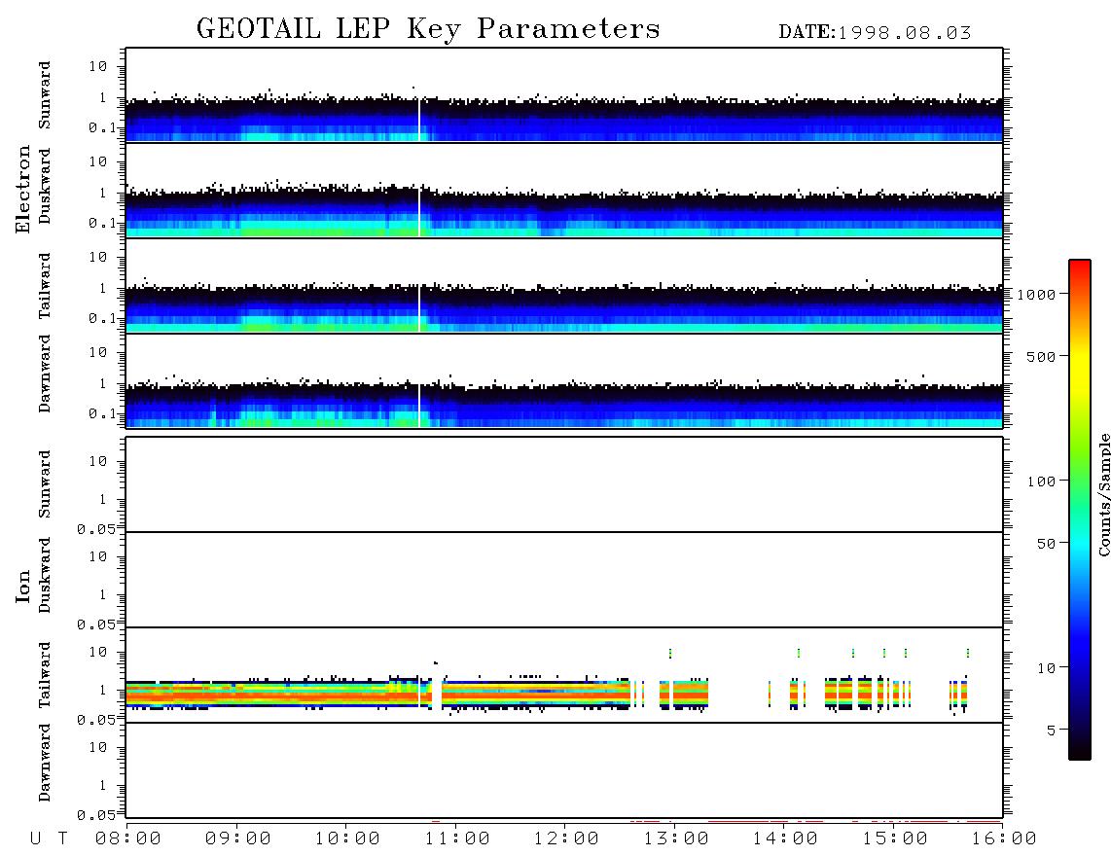The width and height of the screenshot is (1111, 856).
Task: Select the Electron Sunward panel label
Action: [45, 95]
